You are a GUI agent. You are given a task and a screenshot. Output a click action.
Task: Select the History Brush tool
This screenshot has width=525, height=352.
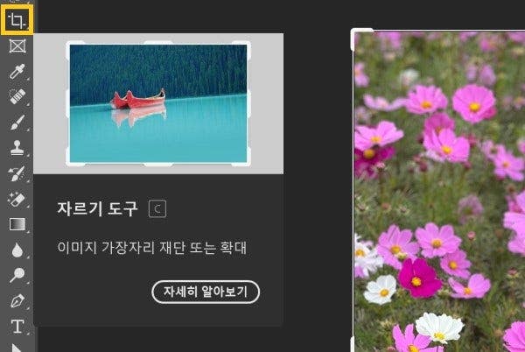[x=17, y=173]
